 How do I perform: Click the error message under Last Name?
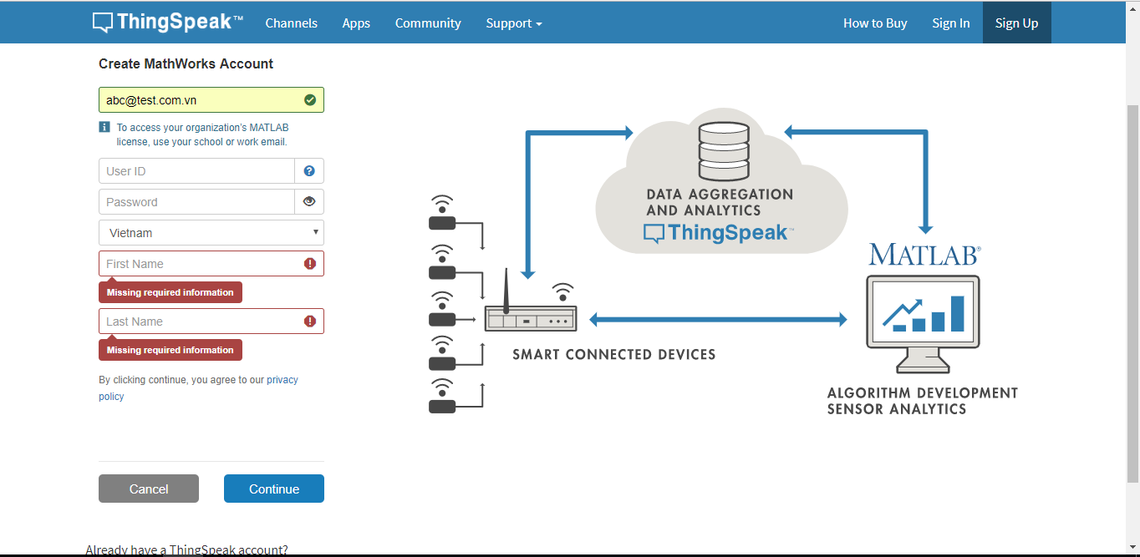click(170, 350)
